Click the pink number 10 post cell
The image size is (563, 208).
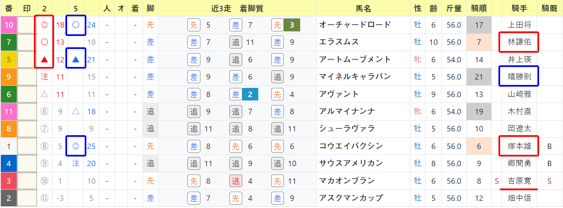coord(8,25)
